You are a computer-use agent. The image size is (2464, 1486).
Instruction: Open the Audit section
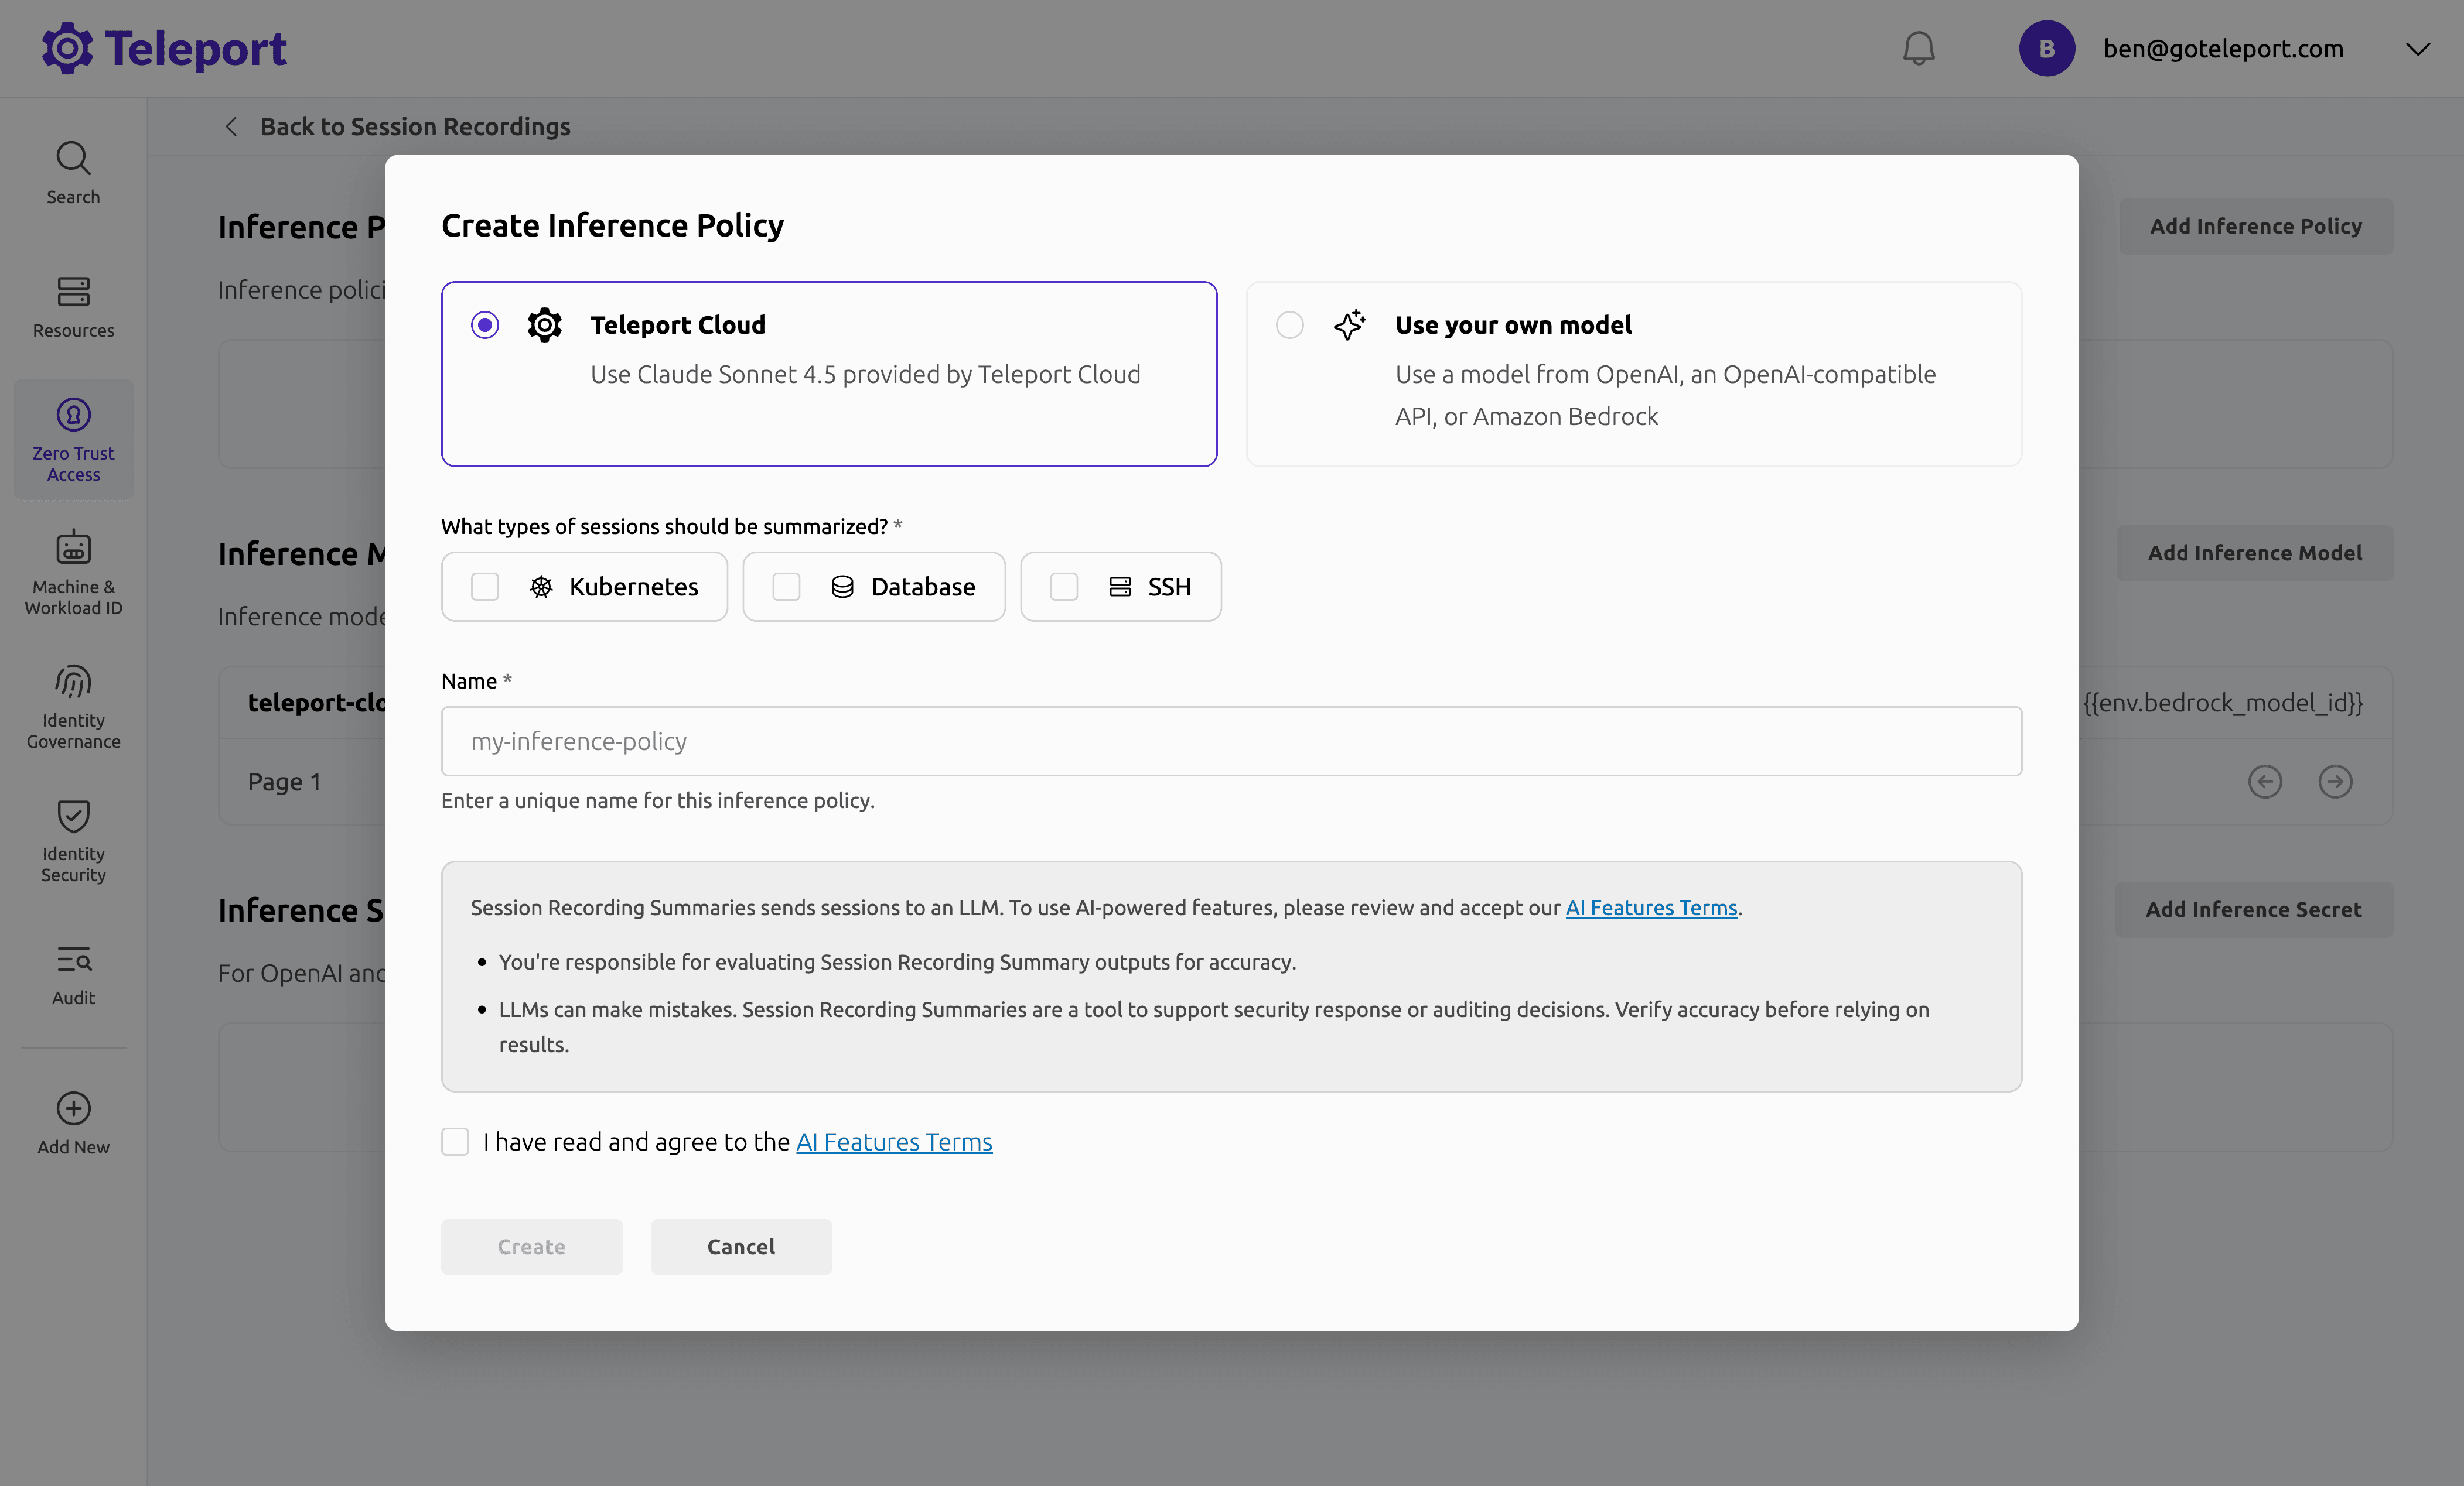click(x=72, y=974)
